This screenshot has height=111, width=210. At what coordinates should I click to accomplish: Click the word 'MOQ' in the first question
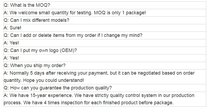[x=42, y=5]
